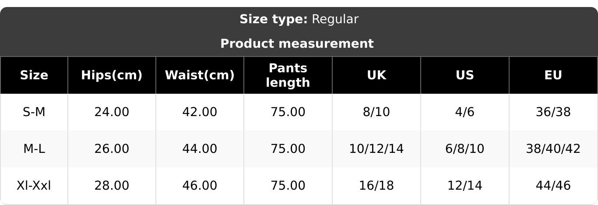Screen dimensions: 598x205
Task: Click the UK column header
Action: [x=376, y=75]
